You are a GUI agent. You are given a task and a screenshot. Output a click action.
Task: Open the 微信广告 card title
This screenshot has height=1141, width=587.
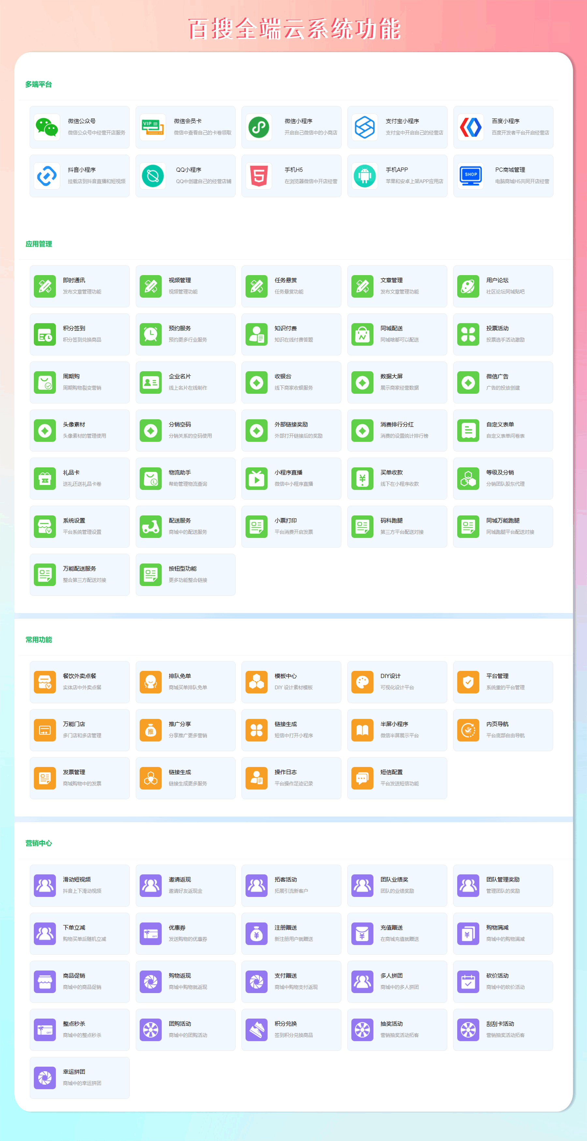click(x=498, y=377)
